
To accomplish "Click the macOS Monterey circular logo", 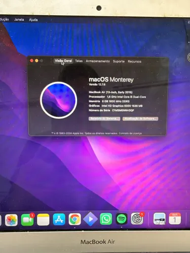I will [59, 100].
